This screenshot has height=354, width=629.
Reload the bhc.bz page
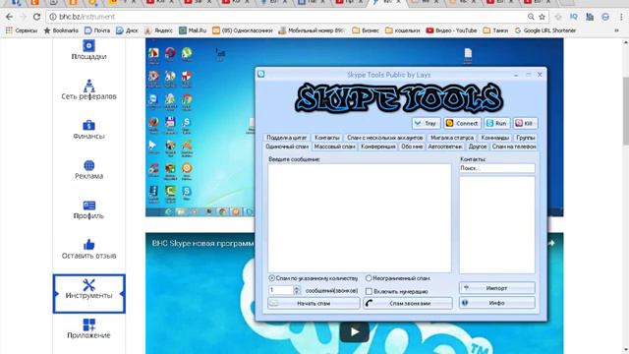pos(36,17)
